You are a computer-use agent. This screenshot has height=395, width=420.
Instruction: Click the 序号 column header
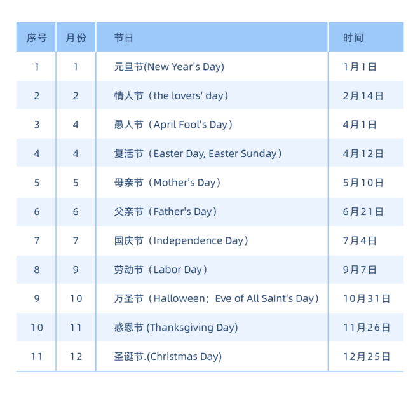[x=36, y=38]
